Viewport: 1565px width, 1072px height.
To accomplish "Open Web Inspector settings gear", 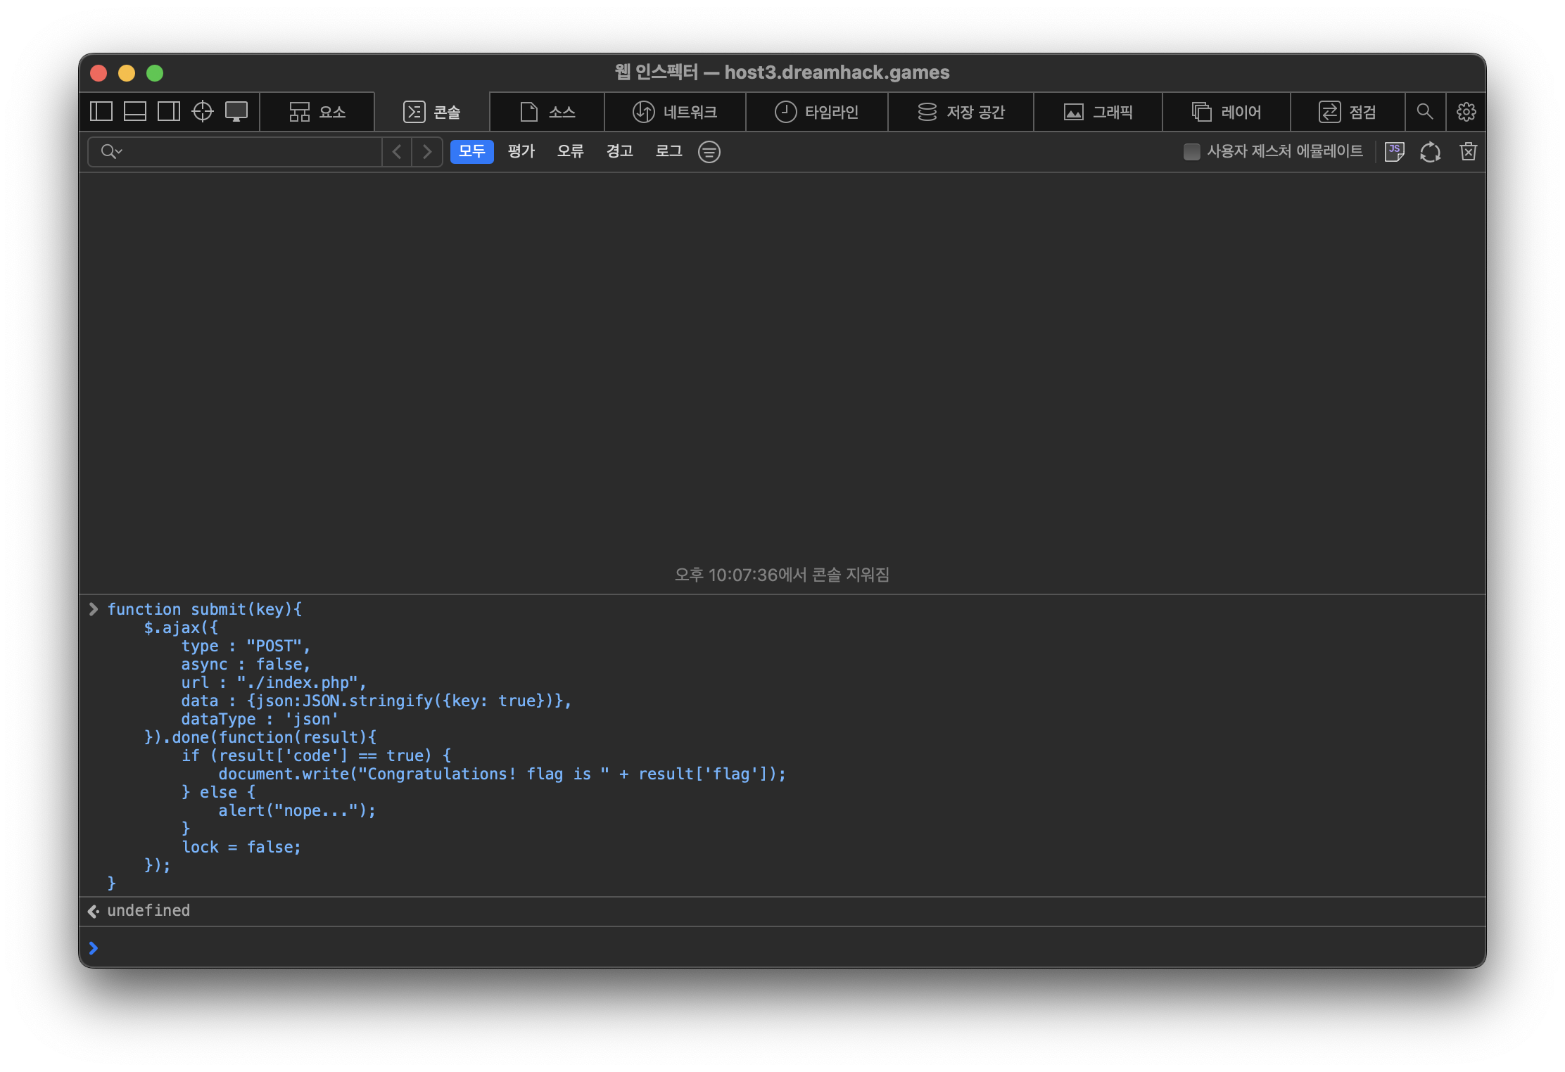I will click(1466, 111).
